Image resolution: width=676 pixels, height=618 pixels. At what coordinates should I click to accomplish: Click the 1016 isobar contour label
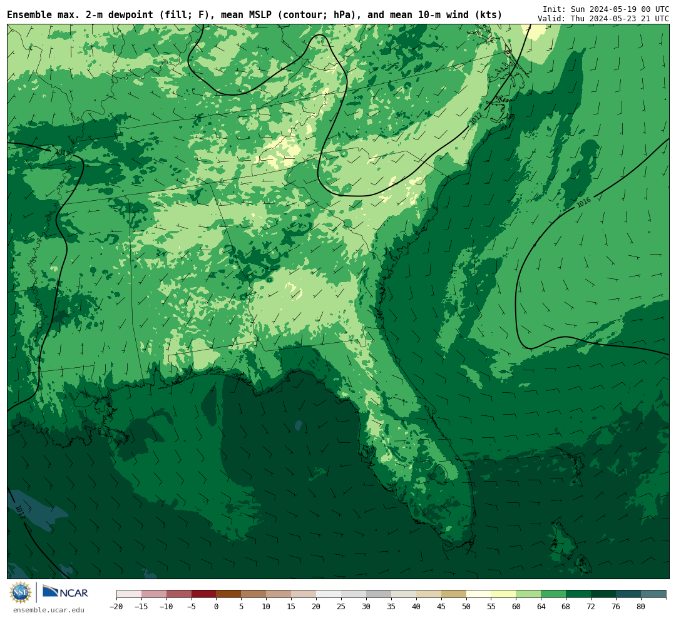pyautogui.click(x=583, y=202)
